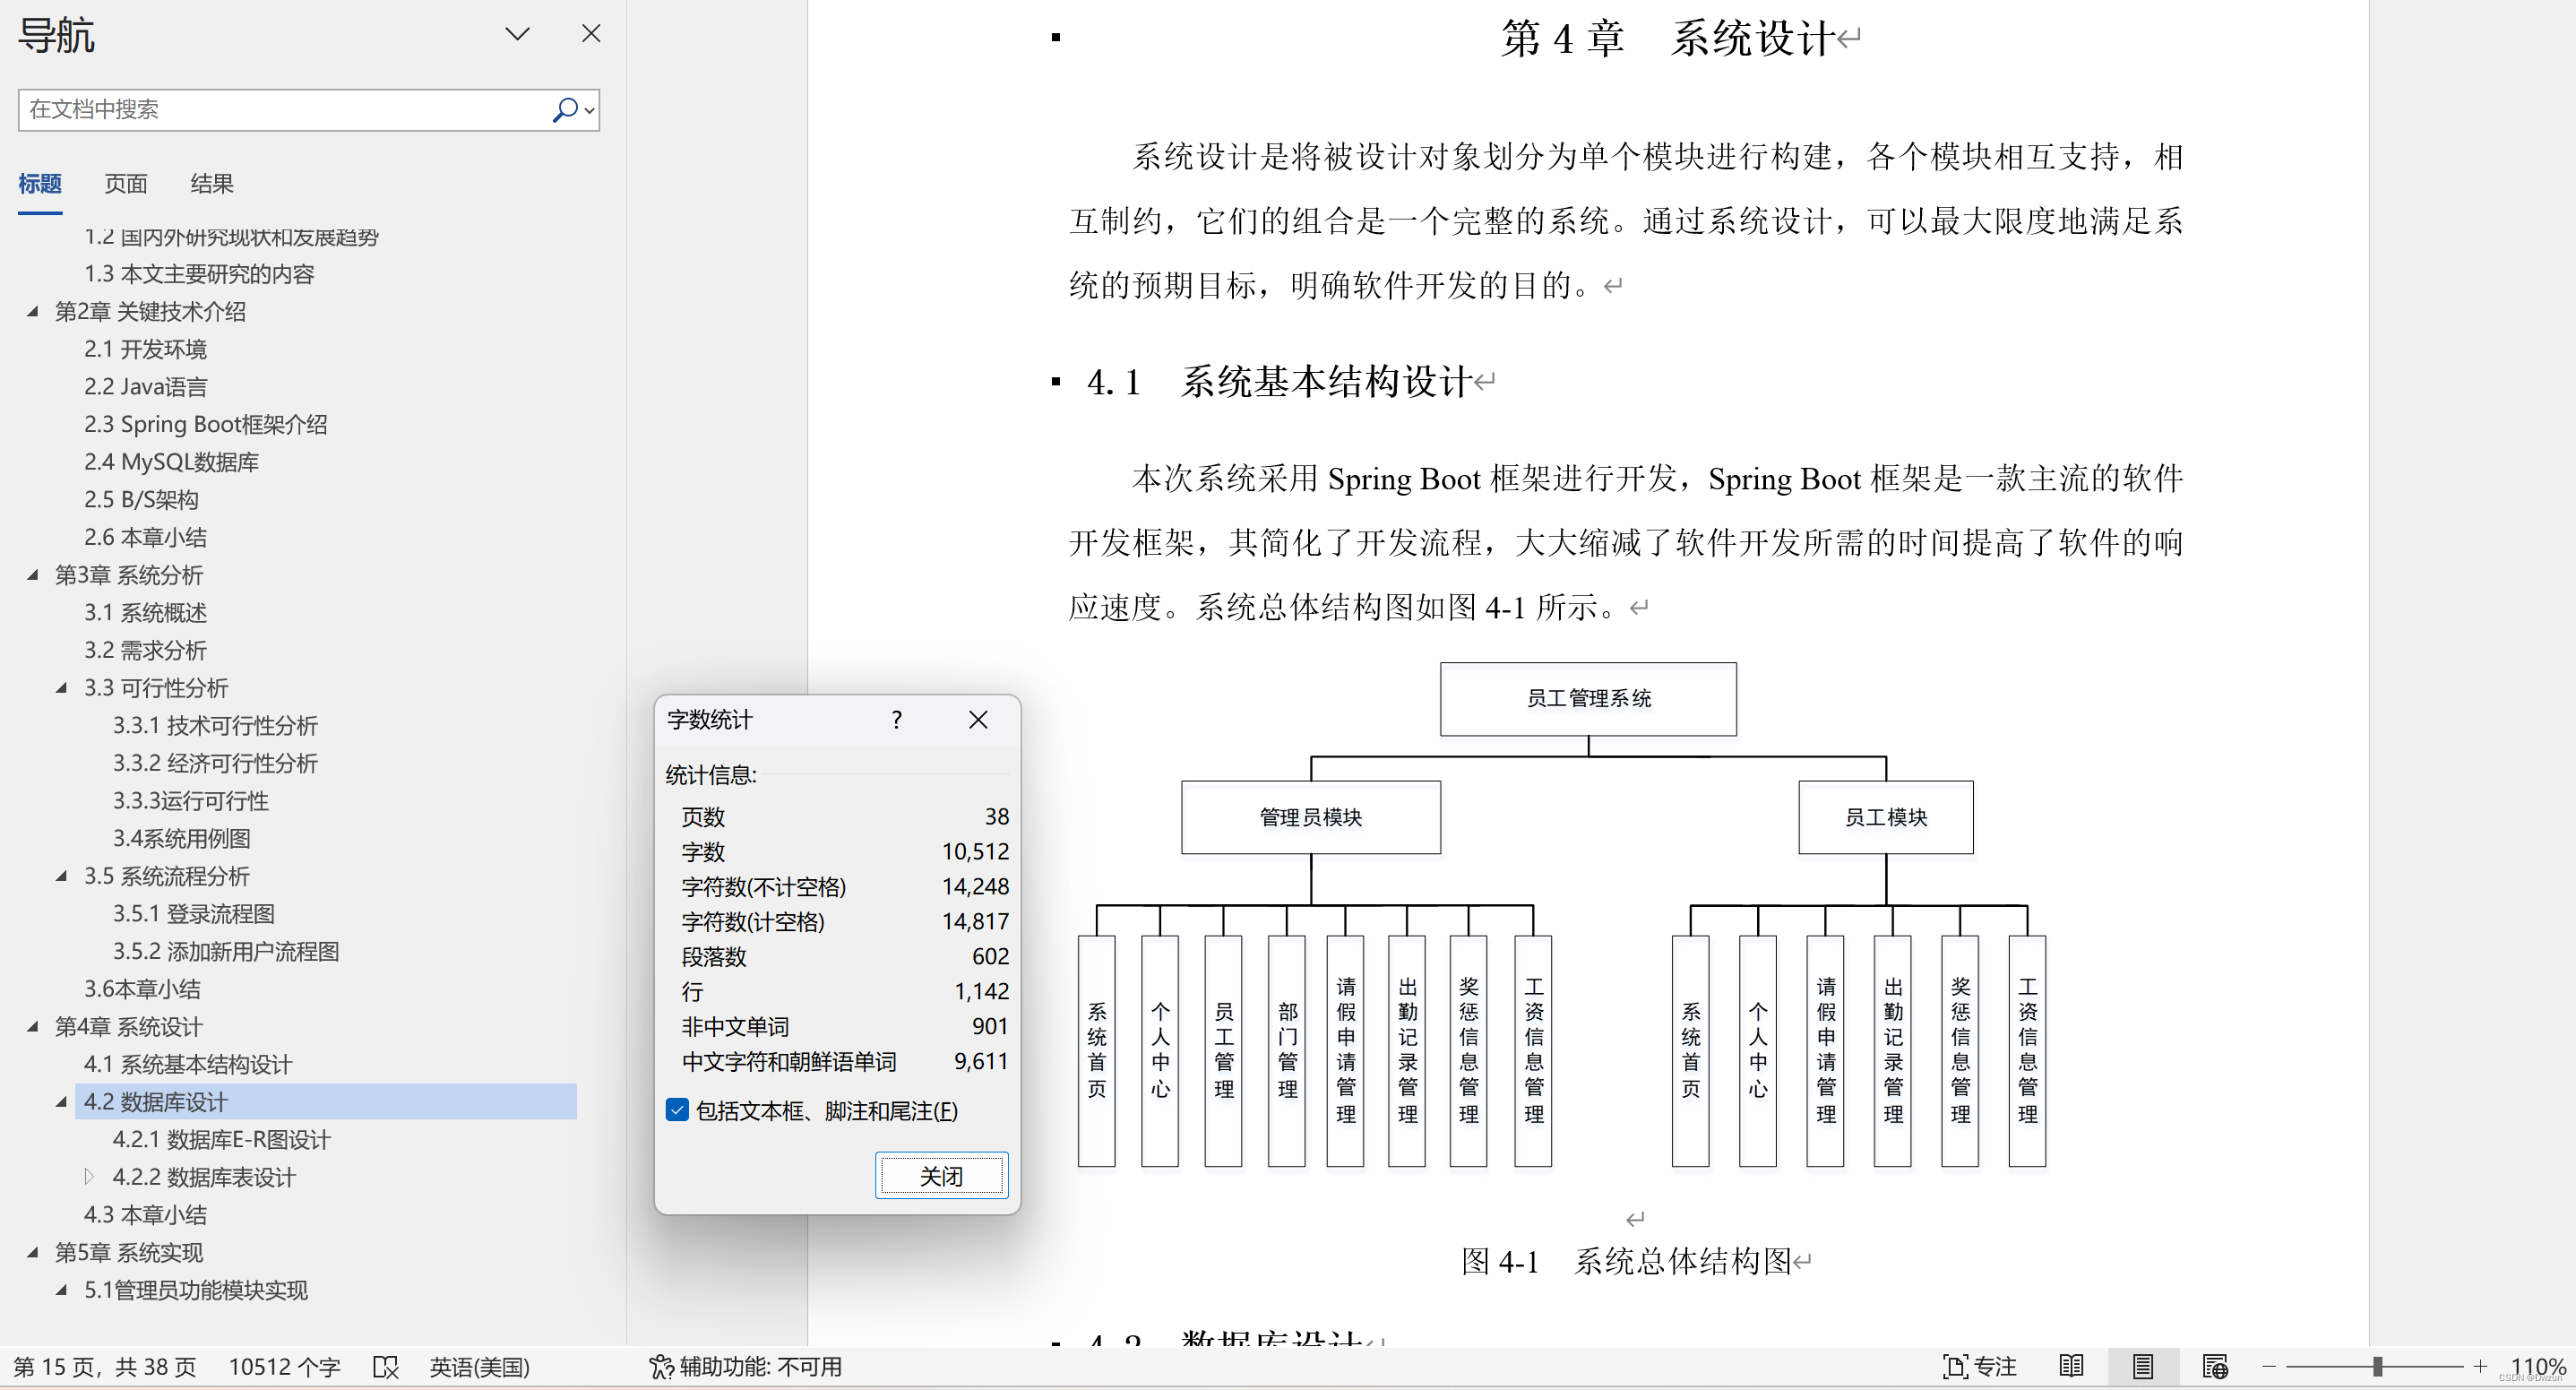
Task: Collapse 第2章 关键技术介绍 heading
Action: (33, 312)
